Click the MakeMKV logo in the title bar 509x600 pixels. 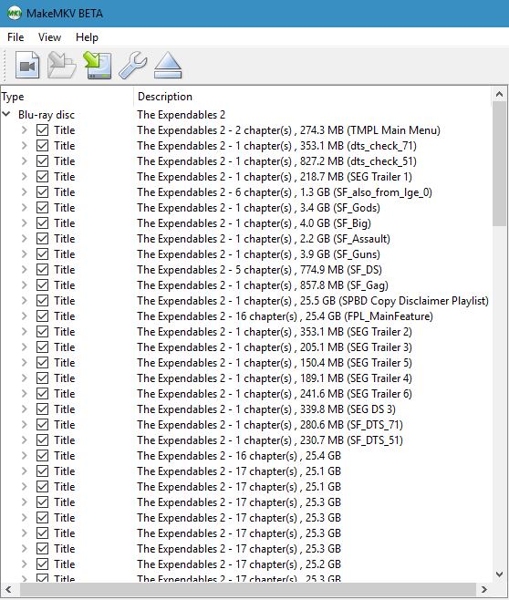click(x=15, y=14)
